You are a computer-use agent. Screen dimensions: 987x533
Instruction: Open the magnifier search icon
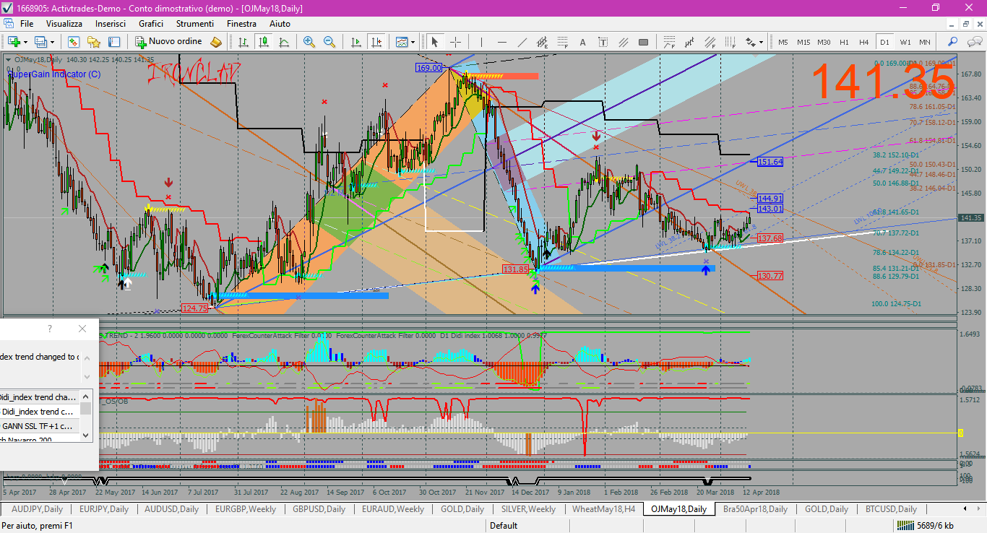953,42
